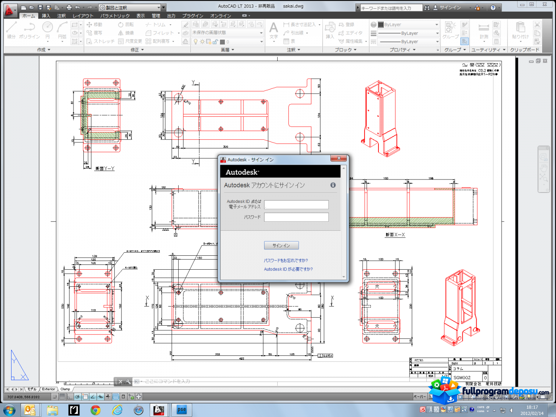Expand the 作成 panel

point(44,50)
